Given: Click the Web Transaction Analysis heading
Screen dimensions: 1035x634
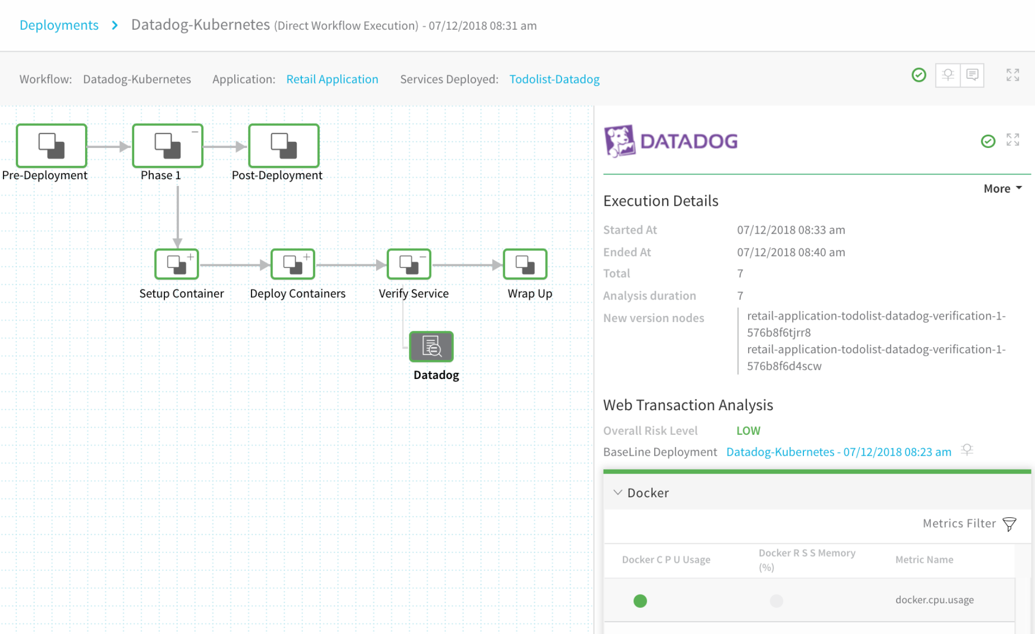Looking at the screenshot, I should [688, 405].
